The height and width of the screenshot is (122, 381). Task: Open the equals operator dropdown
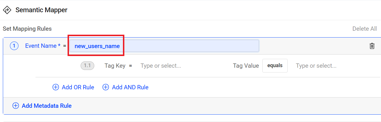click(x=275, y=66)
